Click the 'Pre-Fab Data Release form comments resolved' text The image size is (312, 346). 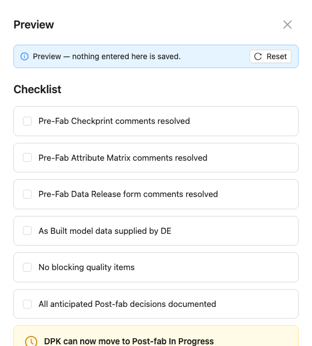[128, 194]
